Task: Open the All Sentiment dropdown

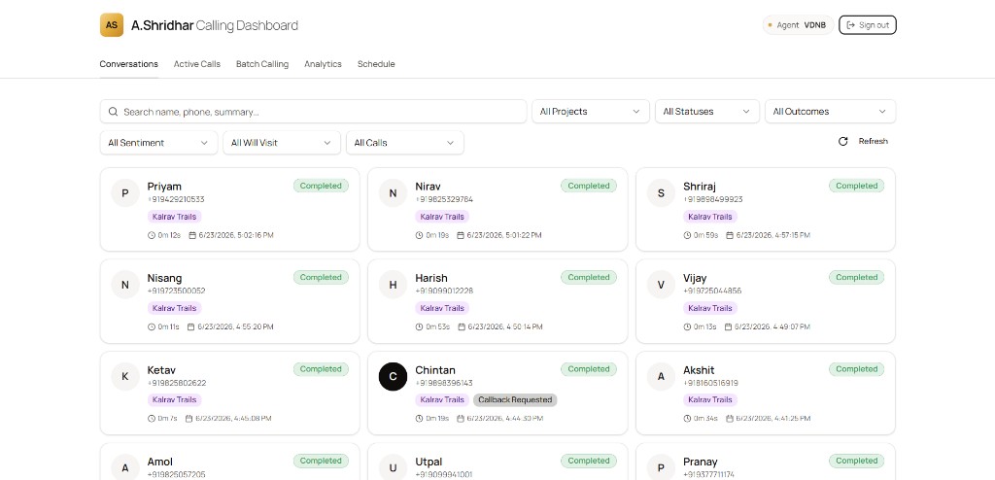Action: click(158, 143)
